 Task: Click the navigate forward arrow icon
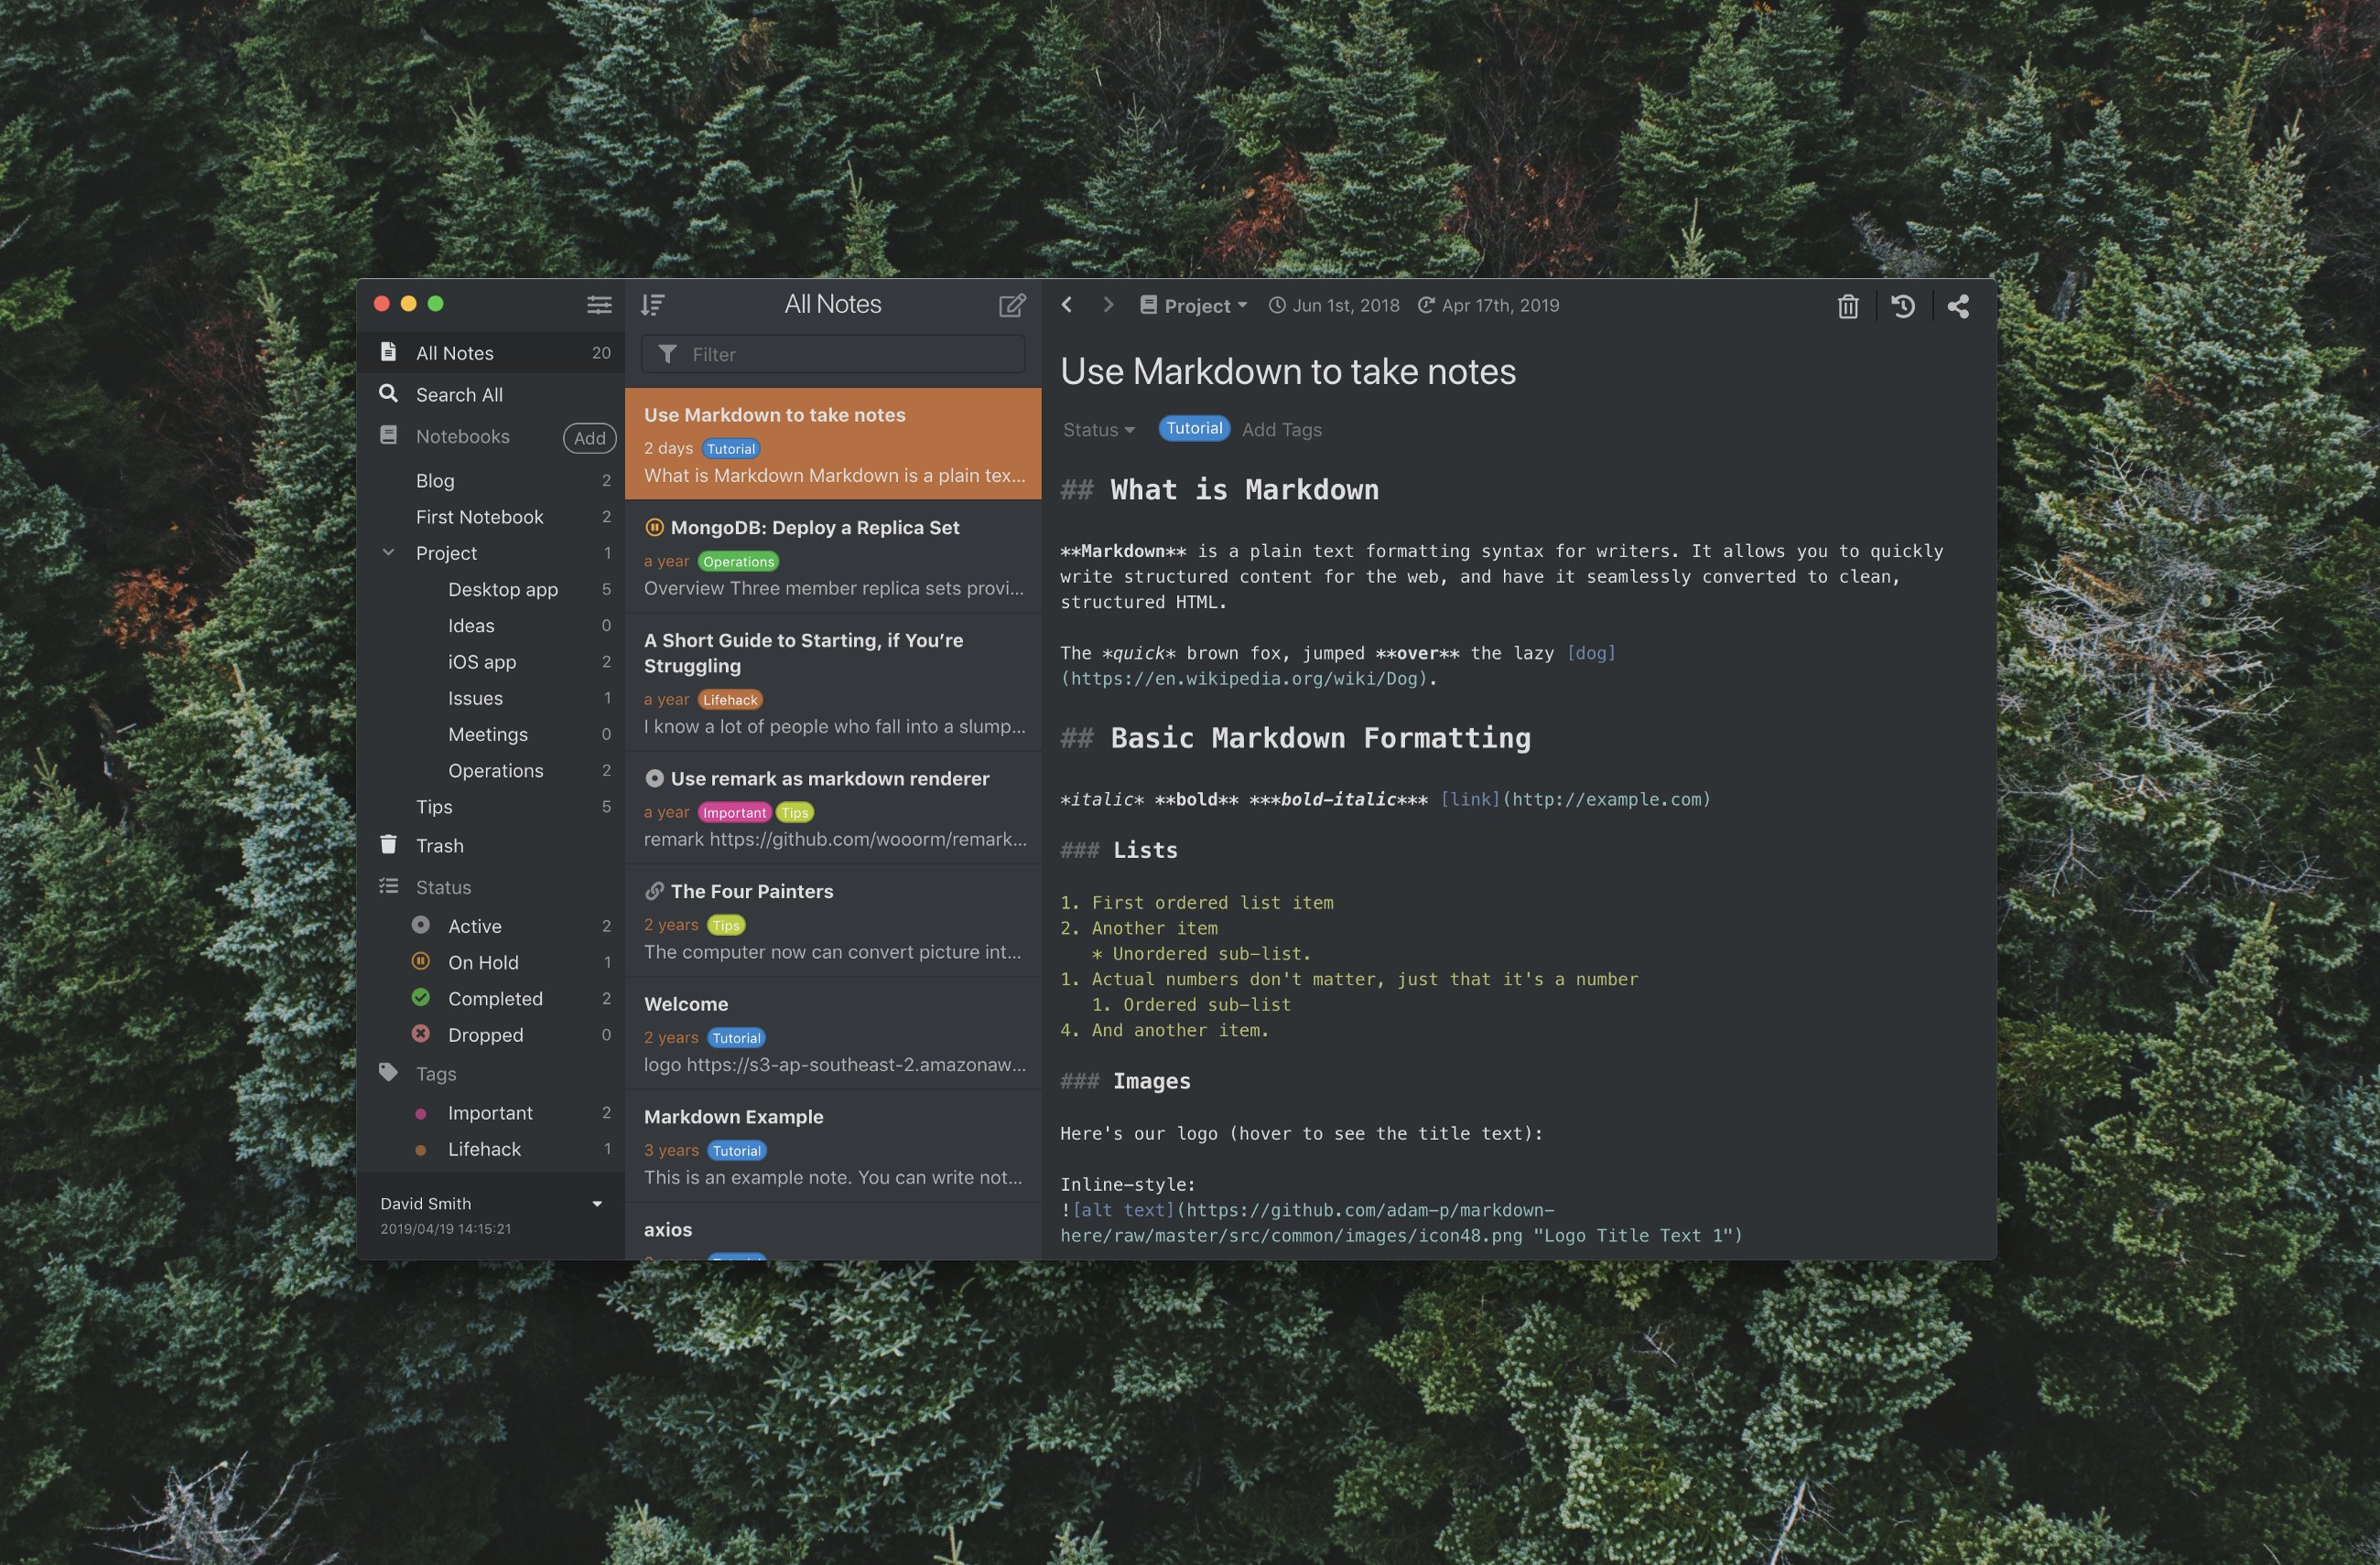click(x=1109, y=305)
